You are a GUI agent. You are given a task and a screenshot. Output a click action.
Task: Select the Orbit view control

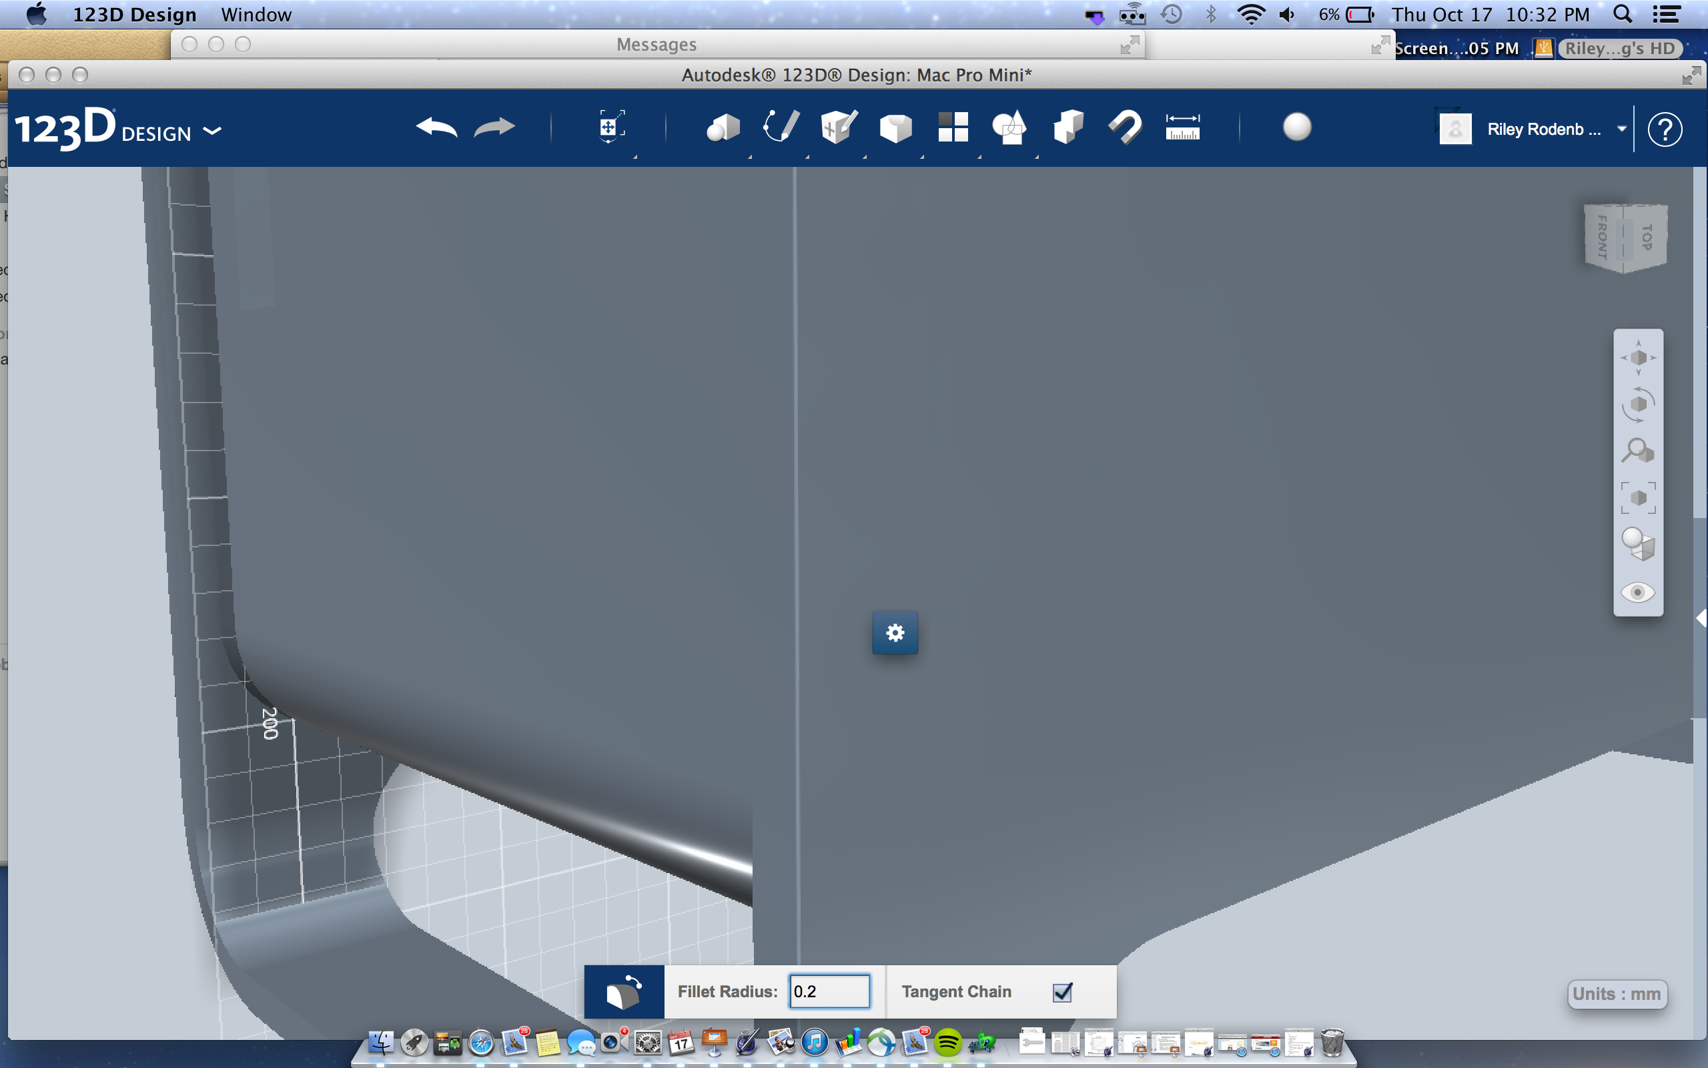pos(1639,403)
